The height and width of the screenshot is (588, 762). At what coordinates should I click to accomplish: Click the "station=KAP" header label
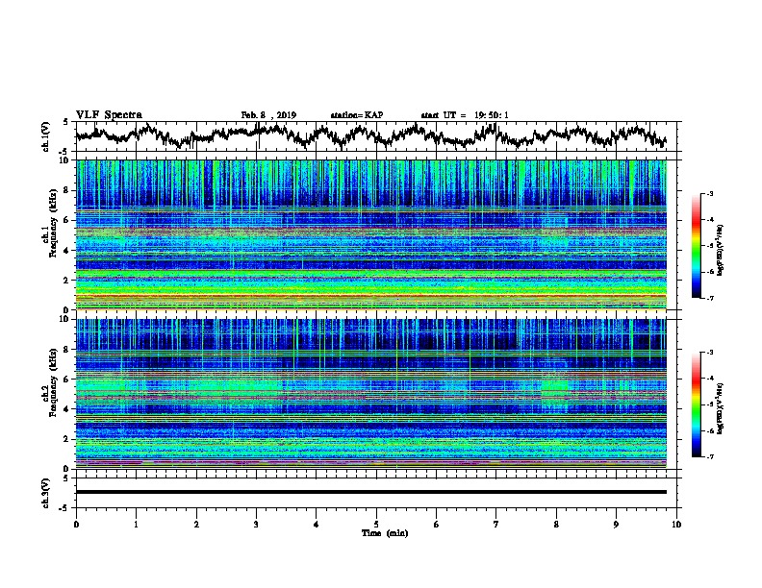pos(357,115)
